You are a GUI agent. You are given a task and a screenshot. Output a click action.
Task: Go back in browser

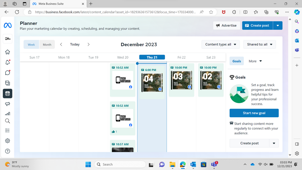(x=6, y=12)
